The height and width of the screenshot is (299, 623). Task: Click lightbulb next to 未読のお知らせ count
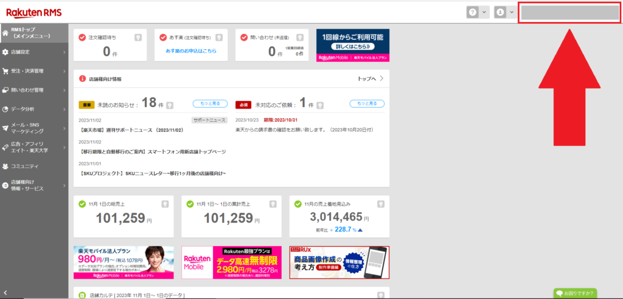[x=170, y=105]
